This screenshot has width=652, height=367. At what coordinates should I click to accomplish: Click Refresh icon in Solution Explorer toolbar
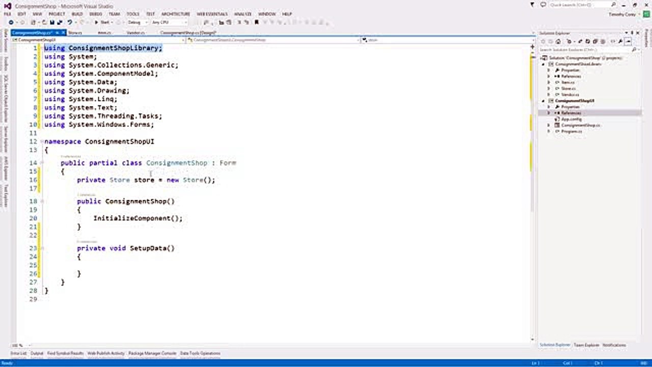point(587,41)
